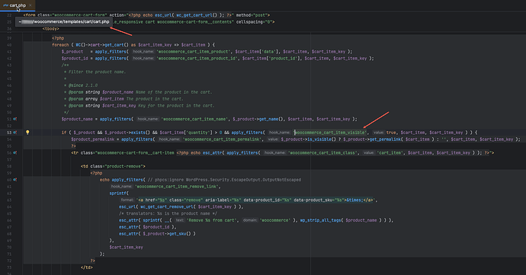The height and width of the screenshot is (275, 526).
Task: Toggle a breakpoint at line number 40
Action: (9, 45)
